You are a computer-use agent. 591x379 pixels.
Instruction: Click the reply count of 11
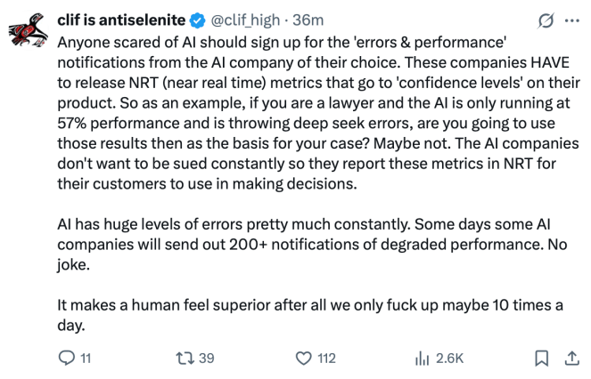click(85, 359)
